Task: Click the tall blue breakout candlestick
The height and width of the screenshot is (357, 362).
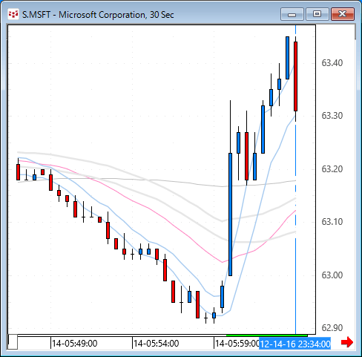Action: [230, 214]
